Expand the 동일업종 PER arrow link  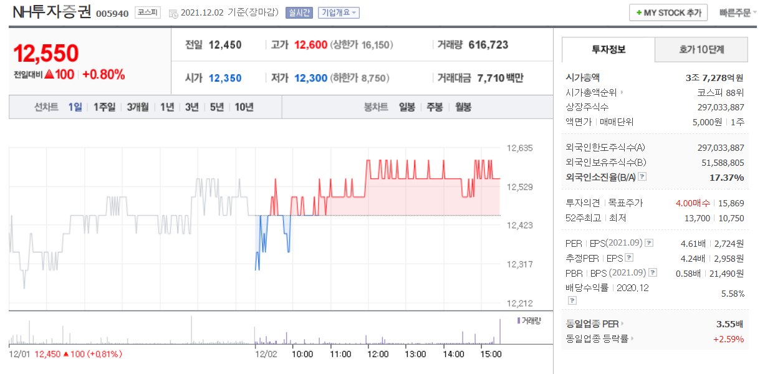point(622,324)
